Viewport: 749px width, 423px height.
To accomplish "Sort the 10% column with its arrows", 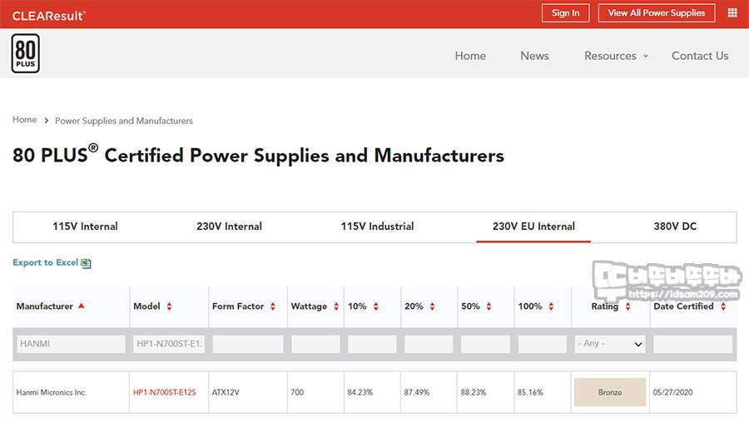I will click(376, 306).
